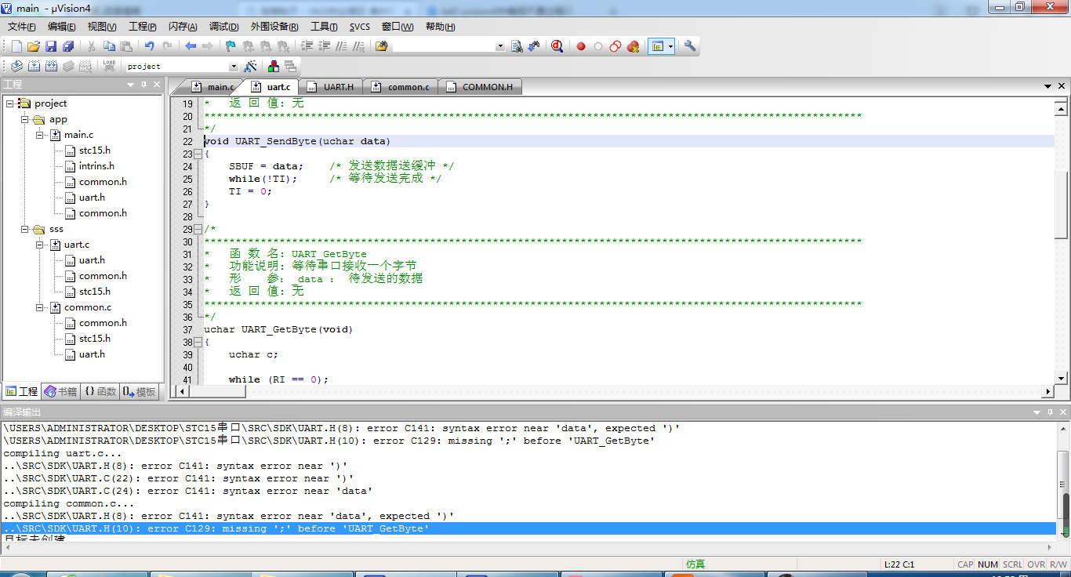Show the 书籍 books panel tab
This screenshot has width=1071, height=577.
coord(61,392)
